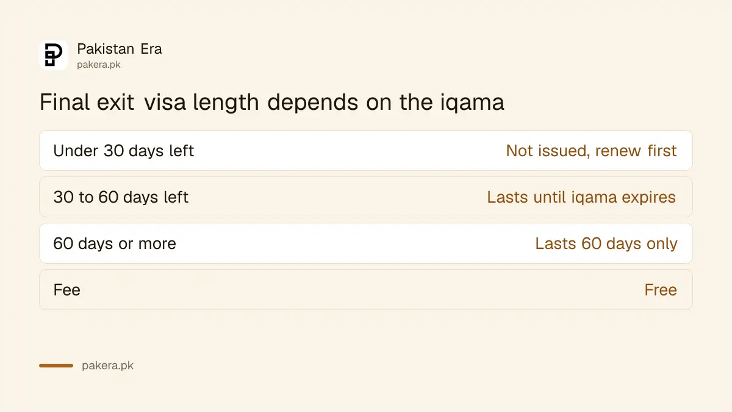Select the Fee row label

coord(67,289)
